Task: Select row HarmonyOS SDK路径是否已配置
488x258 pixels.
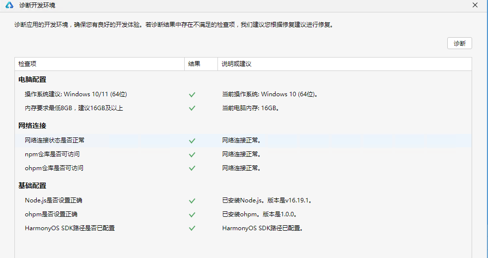Action: [243, 228]
